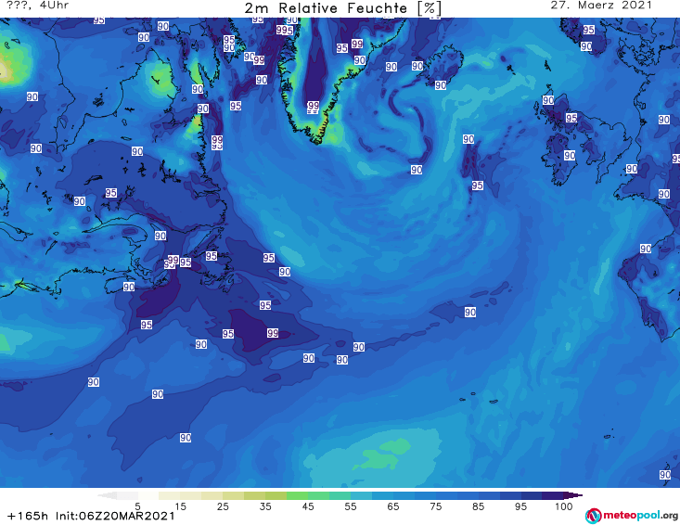Click the legend scale label "5"

pyautogui.click(x=137, y=506)
